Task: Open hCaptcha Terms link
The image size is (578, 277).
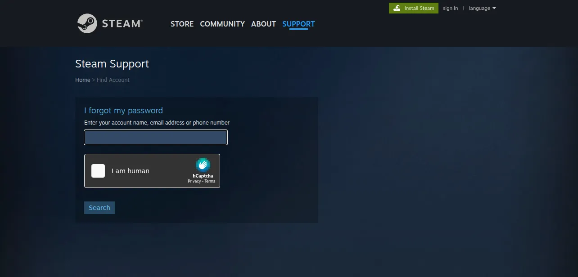Action: 210,181
